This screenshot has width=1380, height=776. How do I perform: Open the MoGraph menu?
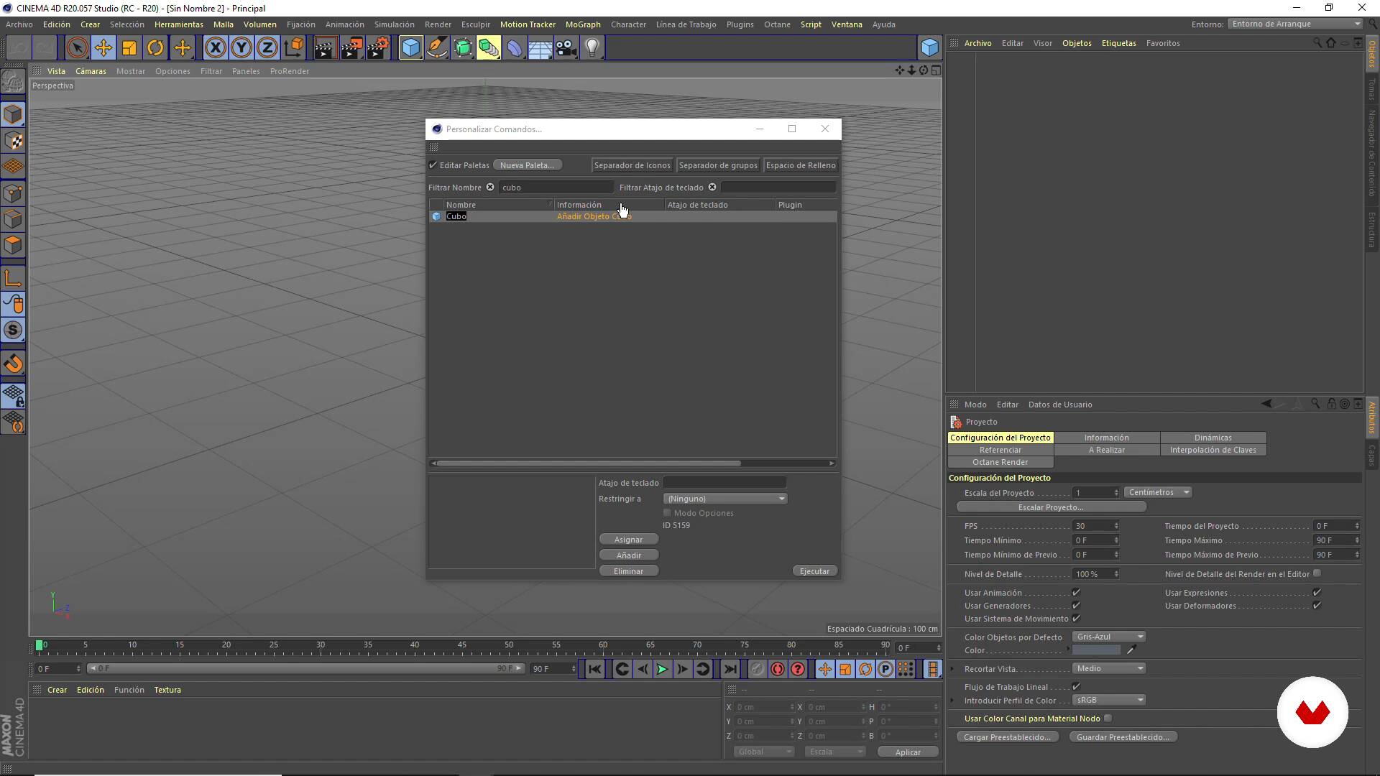(583, 24)
